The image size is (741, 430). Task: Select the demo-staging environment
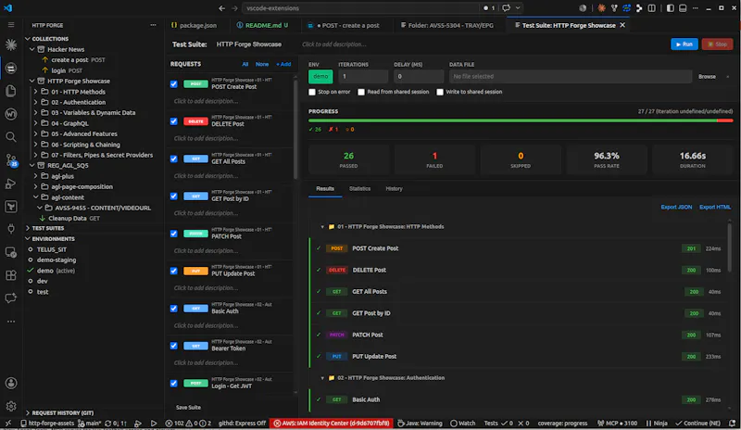tap(57, 259)
